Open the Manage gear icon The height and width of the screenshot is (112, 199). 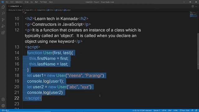coord(3,105)
